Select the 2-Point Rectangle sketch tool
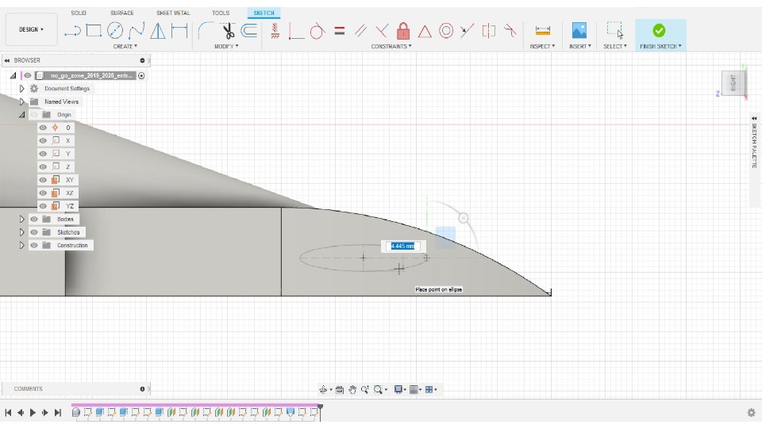 click(x=94, y=31)
